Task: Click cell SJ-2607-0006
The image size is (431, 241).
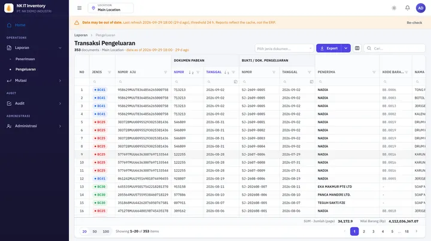Action: tap(253, 154)
